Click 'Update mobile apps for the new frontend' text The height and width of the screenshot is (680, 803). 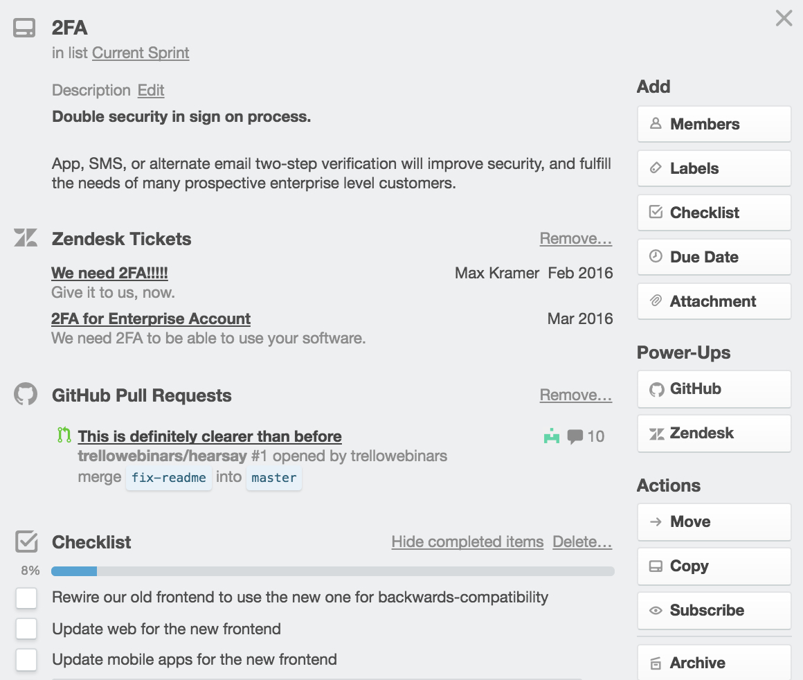pyautogui.click(x=195, y=659)
